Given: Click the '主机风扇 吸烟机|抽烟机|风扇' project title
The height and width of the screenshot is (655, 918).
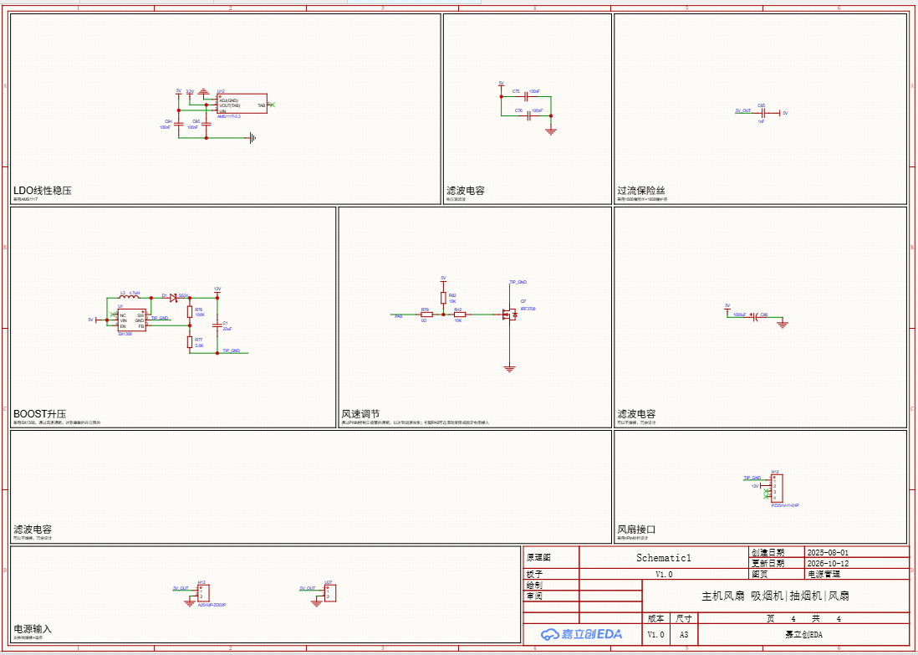Looking at the screenshot, I should pyautogui.click(x=775, y=596).
